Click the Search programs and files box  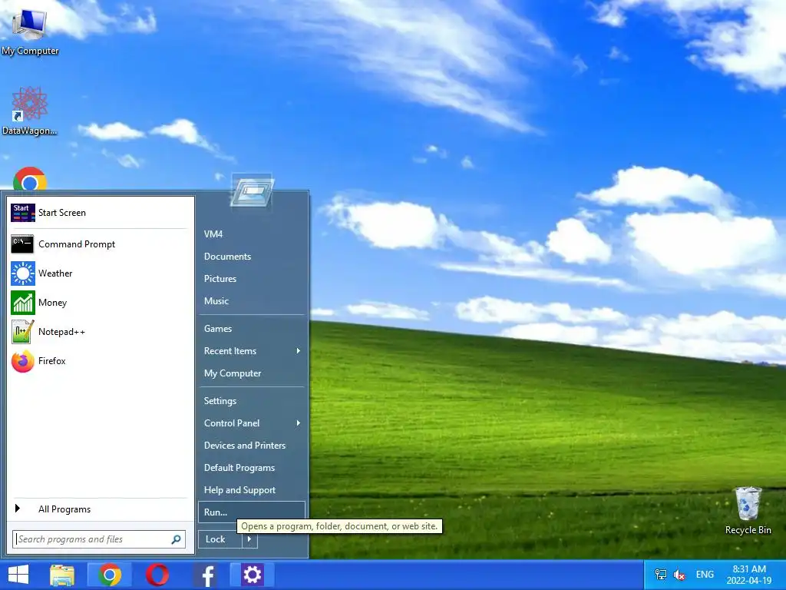[99, 539]
